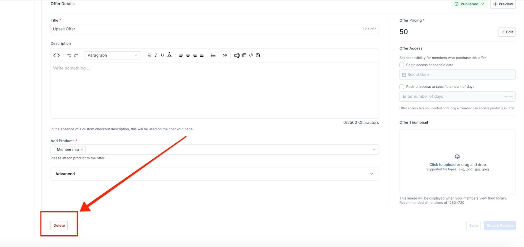Redo the last description edit

click(x=76, y=55)
